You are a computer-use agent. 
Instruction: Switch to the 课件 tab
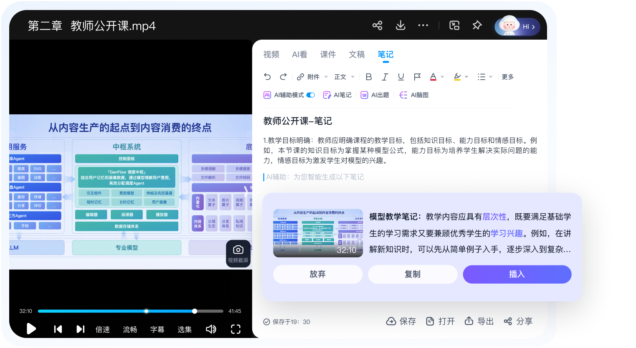tap(328, 55)
